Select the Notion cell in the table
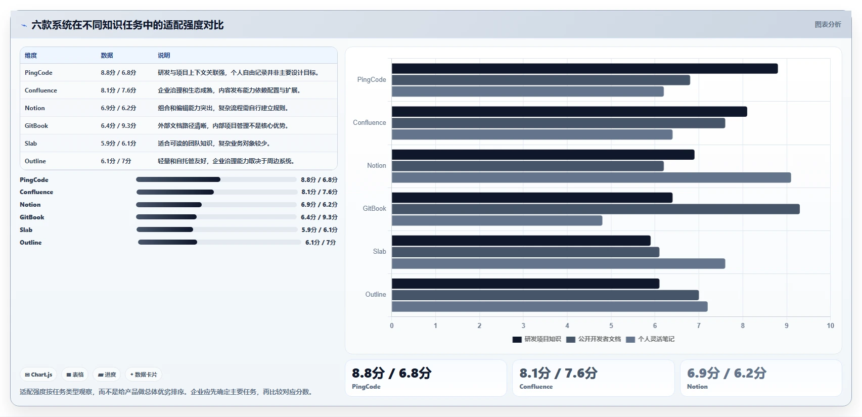The width and height of the screenshot is (862, 417). point(35,108)
